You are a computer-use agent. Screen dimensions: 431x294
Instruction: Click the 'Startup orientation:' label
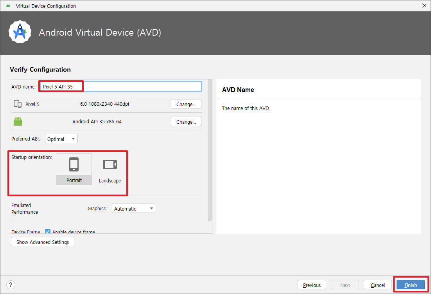click(x=32, y=157)
